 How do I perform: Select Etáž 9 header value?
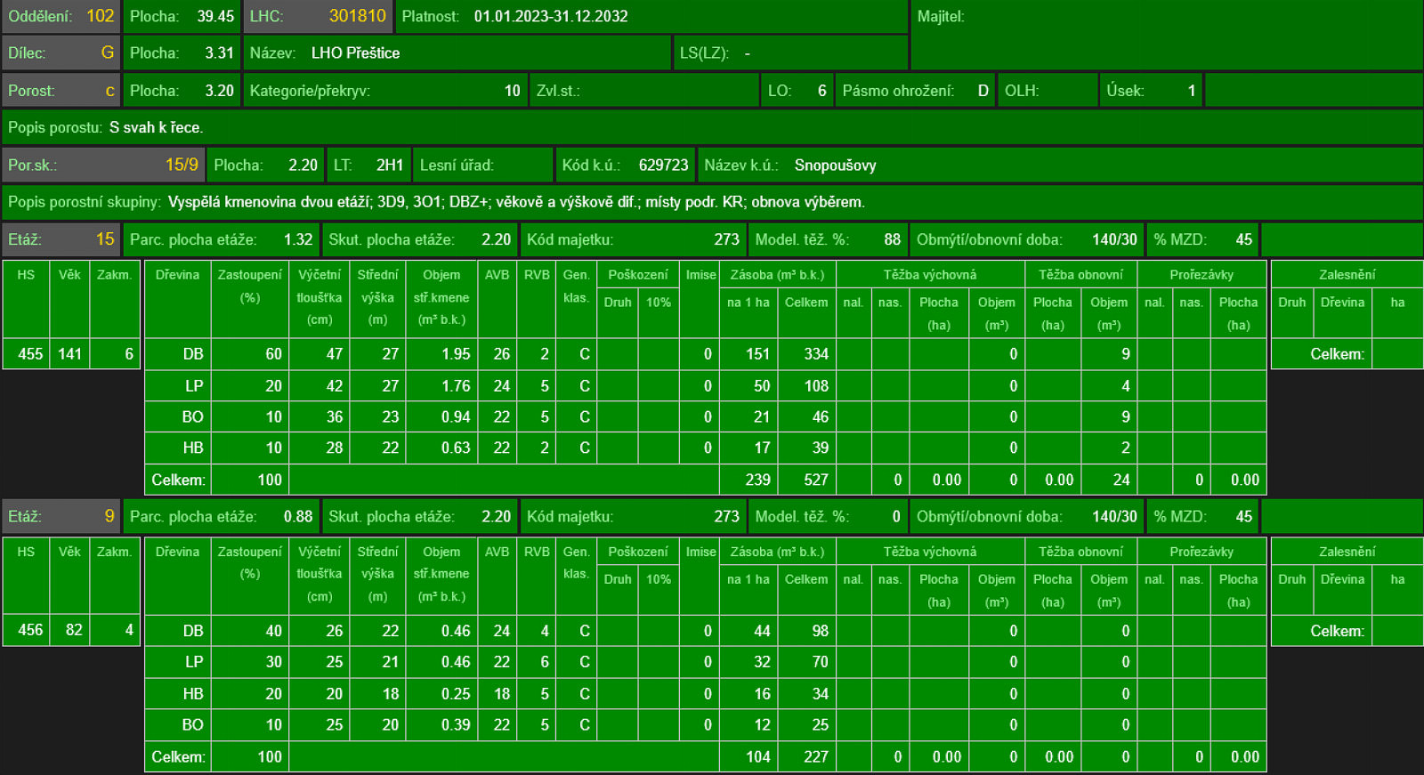(x=109, y=516)
